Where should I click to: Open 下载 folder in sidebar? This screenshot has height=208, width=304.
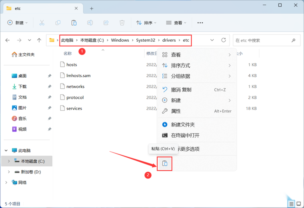coord(22,86)
